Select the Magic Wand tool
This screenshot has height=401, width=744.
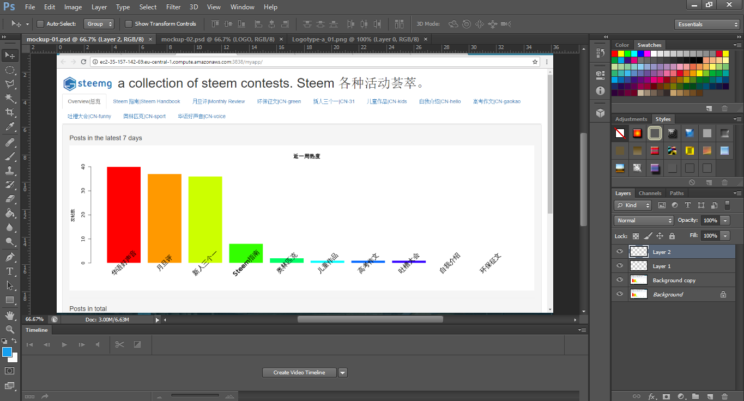10,98
